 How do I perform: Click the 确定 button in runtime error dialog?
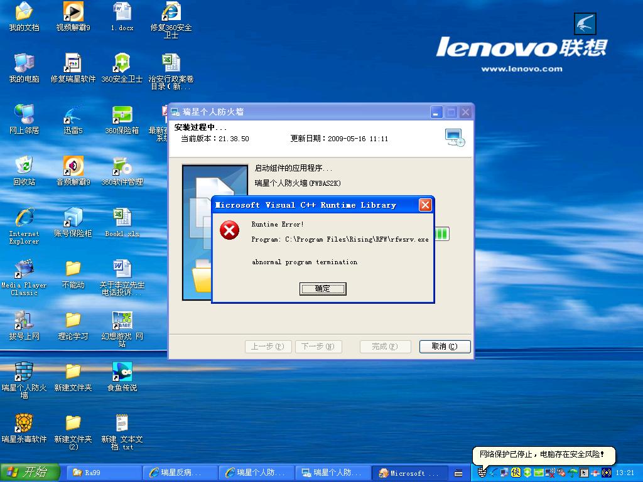(323, 289)
